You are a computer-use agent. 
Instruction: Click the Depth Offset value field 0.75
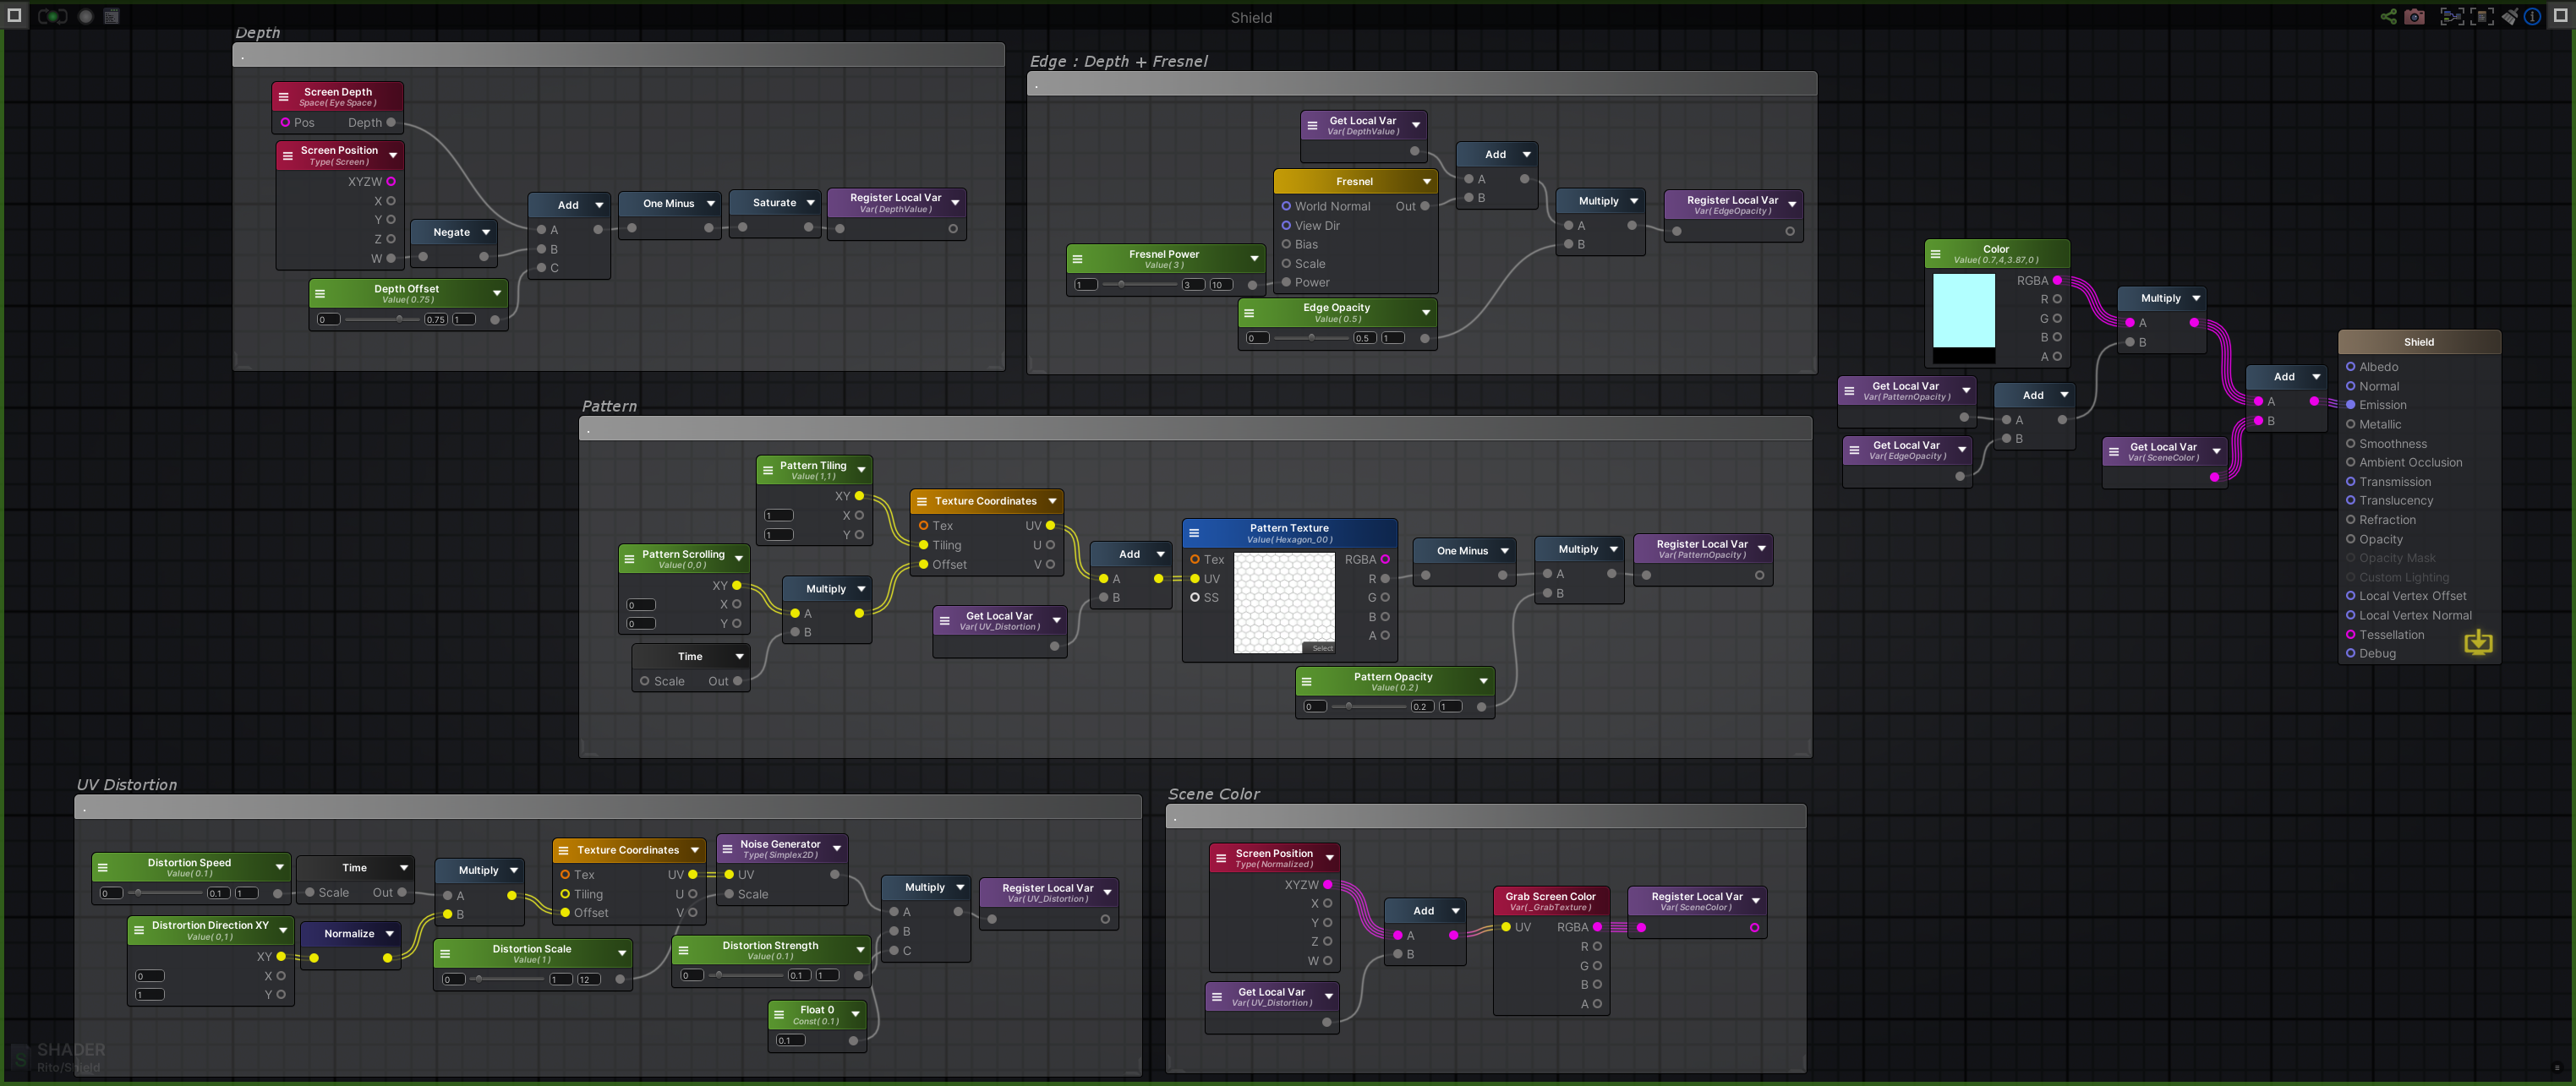435,320
